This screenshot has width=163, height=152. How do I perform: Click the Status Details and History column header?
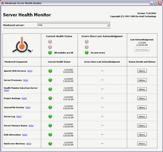(x=142, y=62)
